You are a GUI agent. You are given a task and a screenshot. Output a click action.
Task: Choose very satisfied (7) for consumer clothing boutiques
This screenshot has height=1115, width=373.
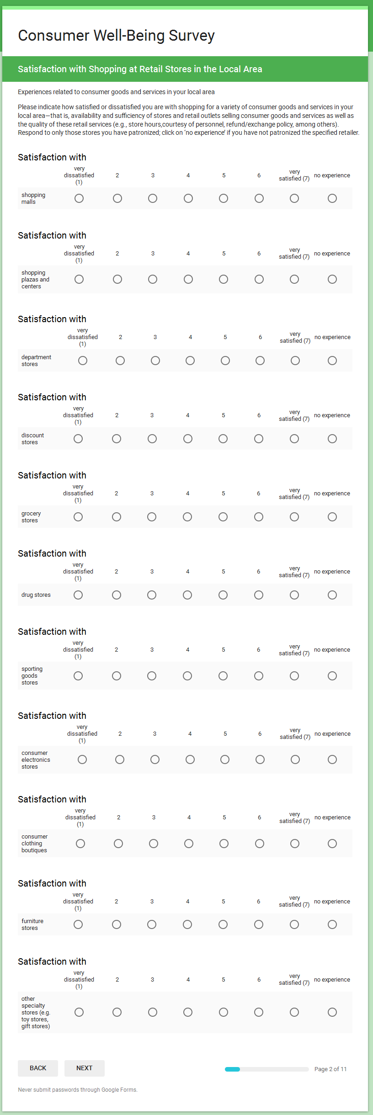[295, 844]
